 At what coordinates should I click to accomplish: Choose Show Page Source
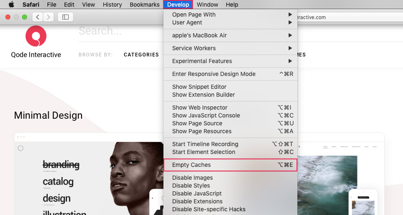(230, 123)
